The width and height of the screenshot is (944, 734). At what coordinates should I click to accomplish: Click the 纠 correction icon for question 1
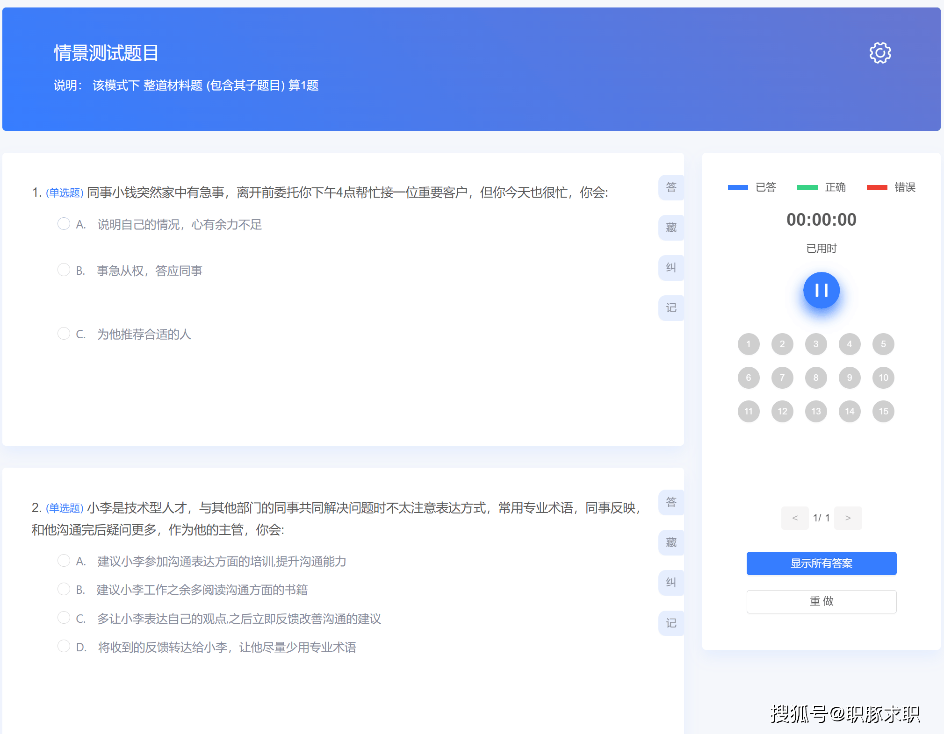tap(671, 268)
